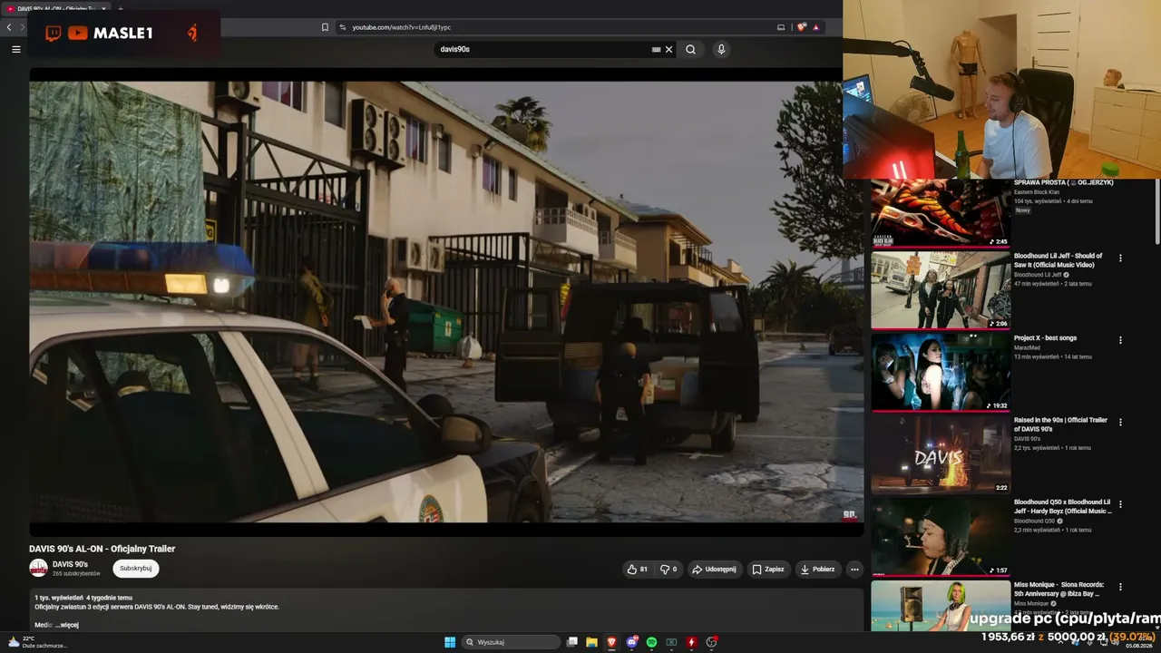Click the Brave Shields lion icon
The width and height of the screenshot is (1161, 653).
[801, 27]
